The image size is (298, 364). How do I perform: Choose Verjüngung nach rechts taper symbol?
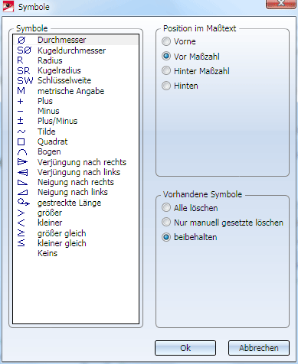(76, 162)
